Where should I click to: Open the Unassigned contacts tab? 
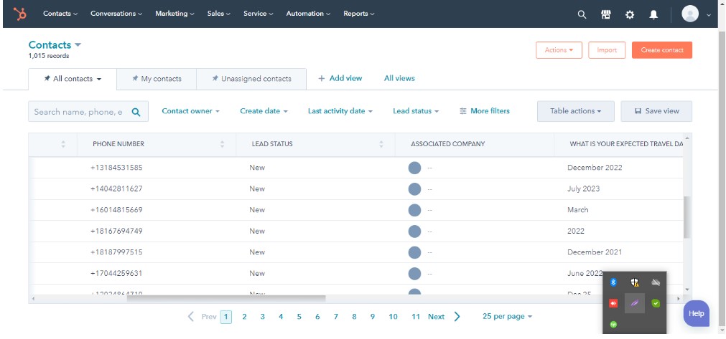click(251, 79)
